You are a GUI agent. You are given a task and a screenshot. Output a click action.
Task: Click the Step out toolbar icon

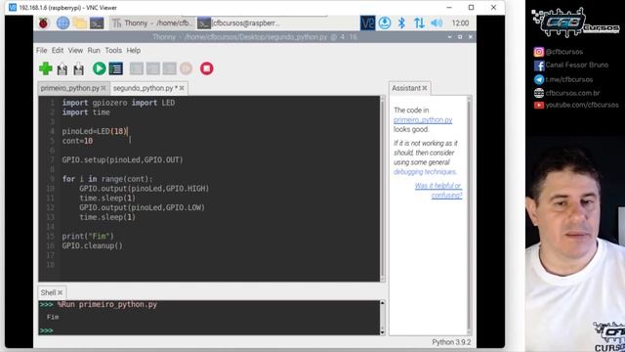pyautogui.click(x=169, y=68)
